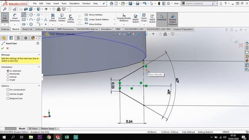The height and width of the screenshot is (140, 249).
Task: Open the DisplayManager color sphere tab
Action: [33, 38]
